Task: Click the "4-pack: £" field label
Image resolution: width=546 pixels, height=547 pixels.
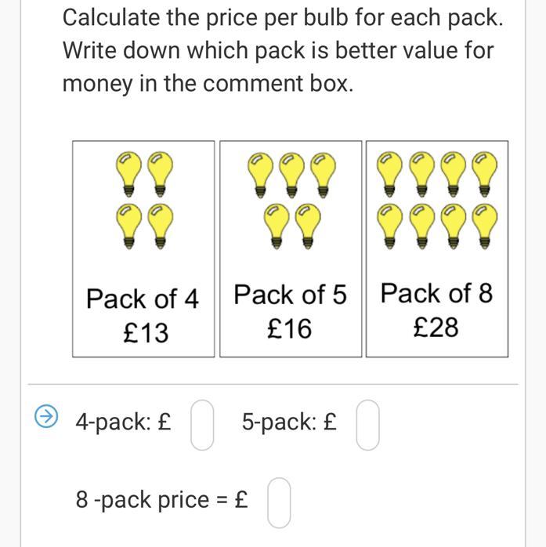Action: pos(124,422)
